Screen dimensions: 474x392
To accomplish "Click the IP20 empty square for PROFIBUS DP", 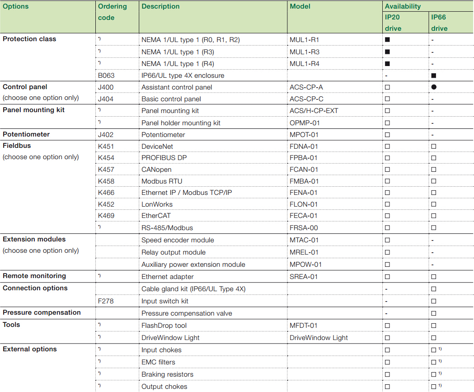I will click(x=387, y=158).
